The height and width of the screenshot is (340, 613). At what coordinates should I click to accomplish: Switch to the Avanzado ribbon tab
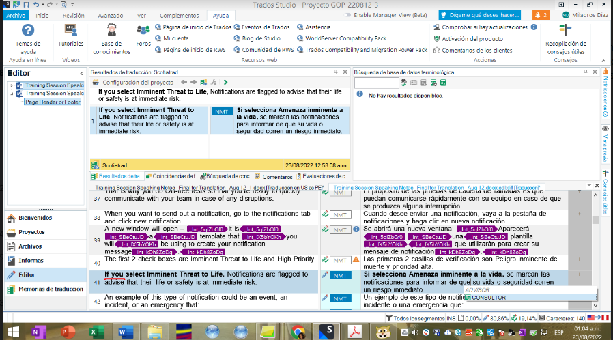[111, 15]
